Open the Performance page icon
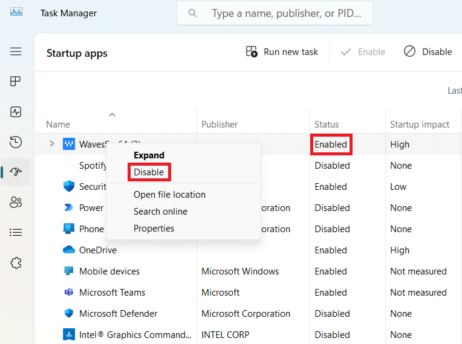The image size is (462, 344). 16,112
